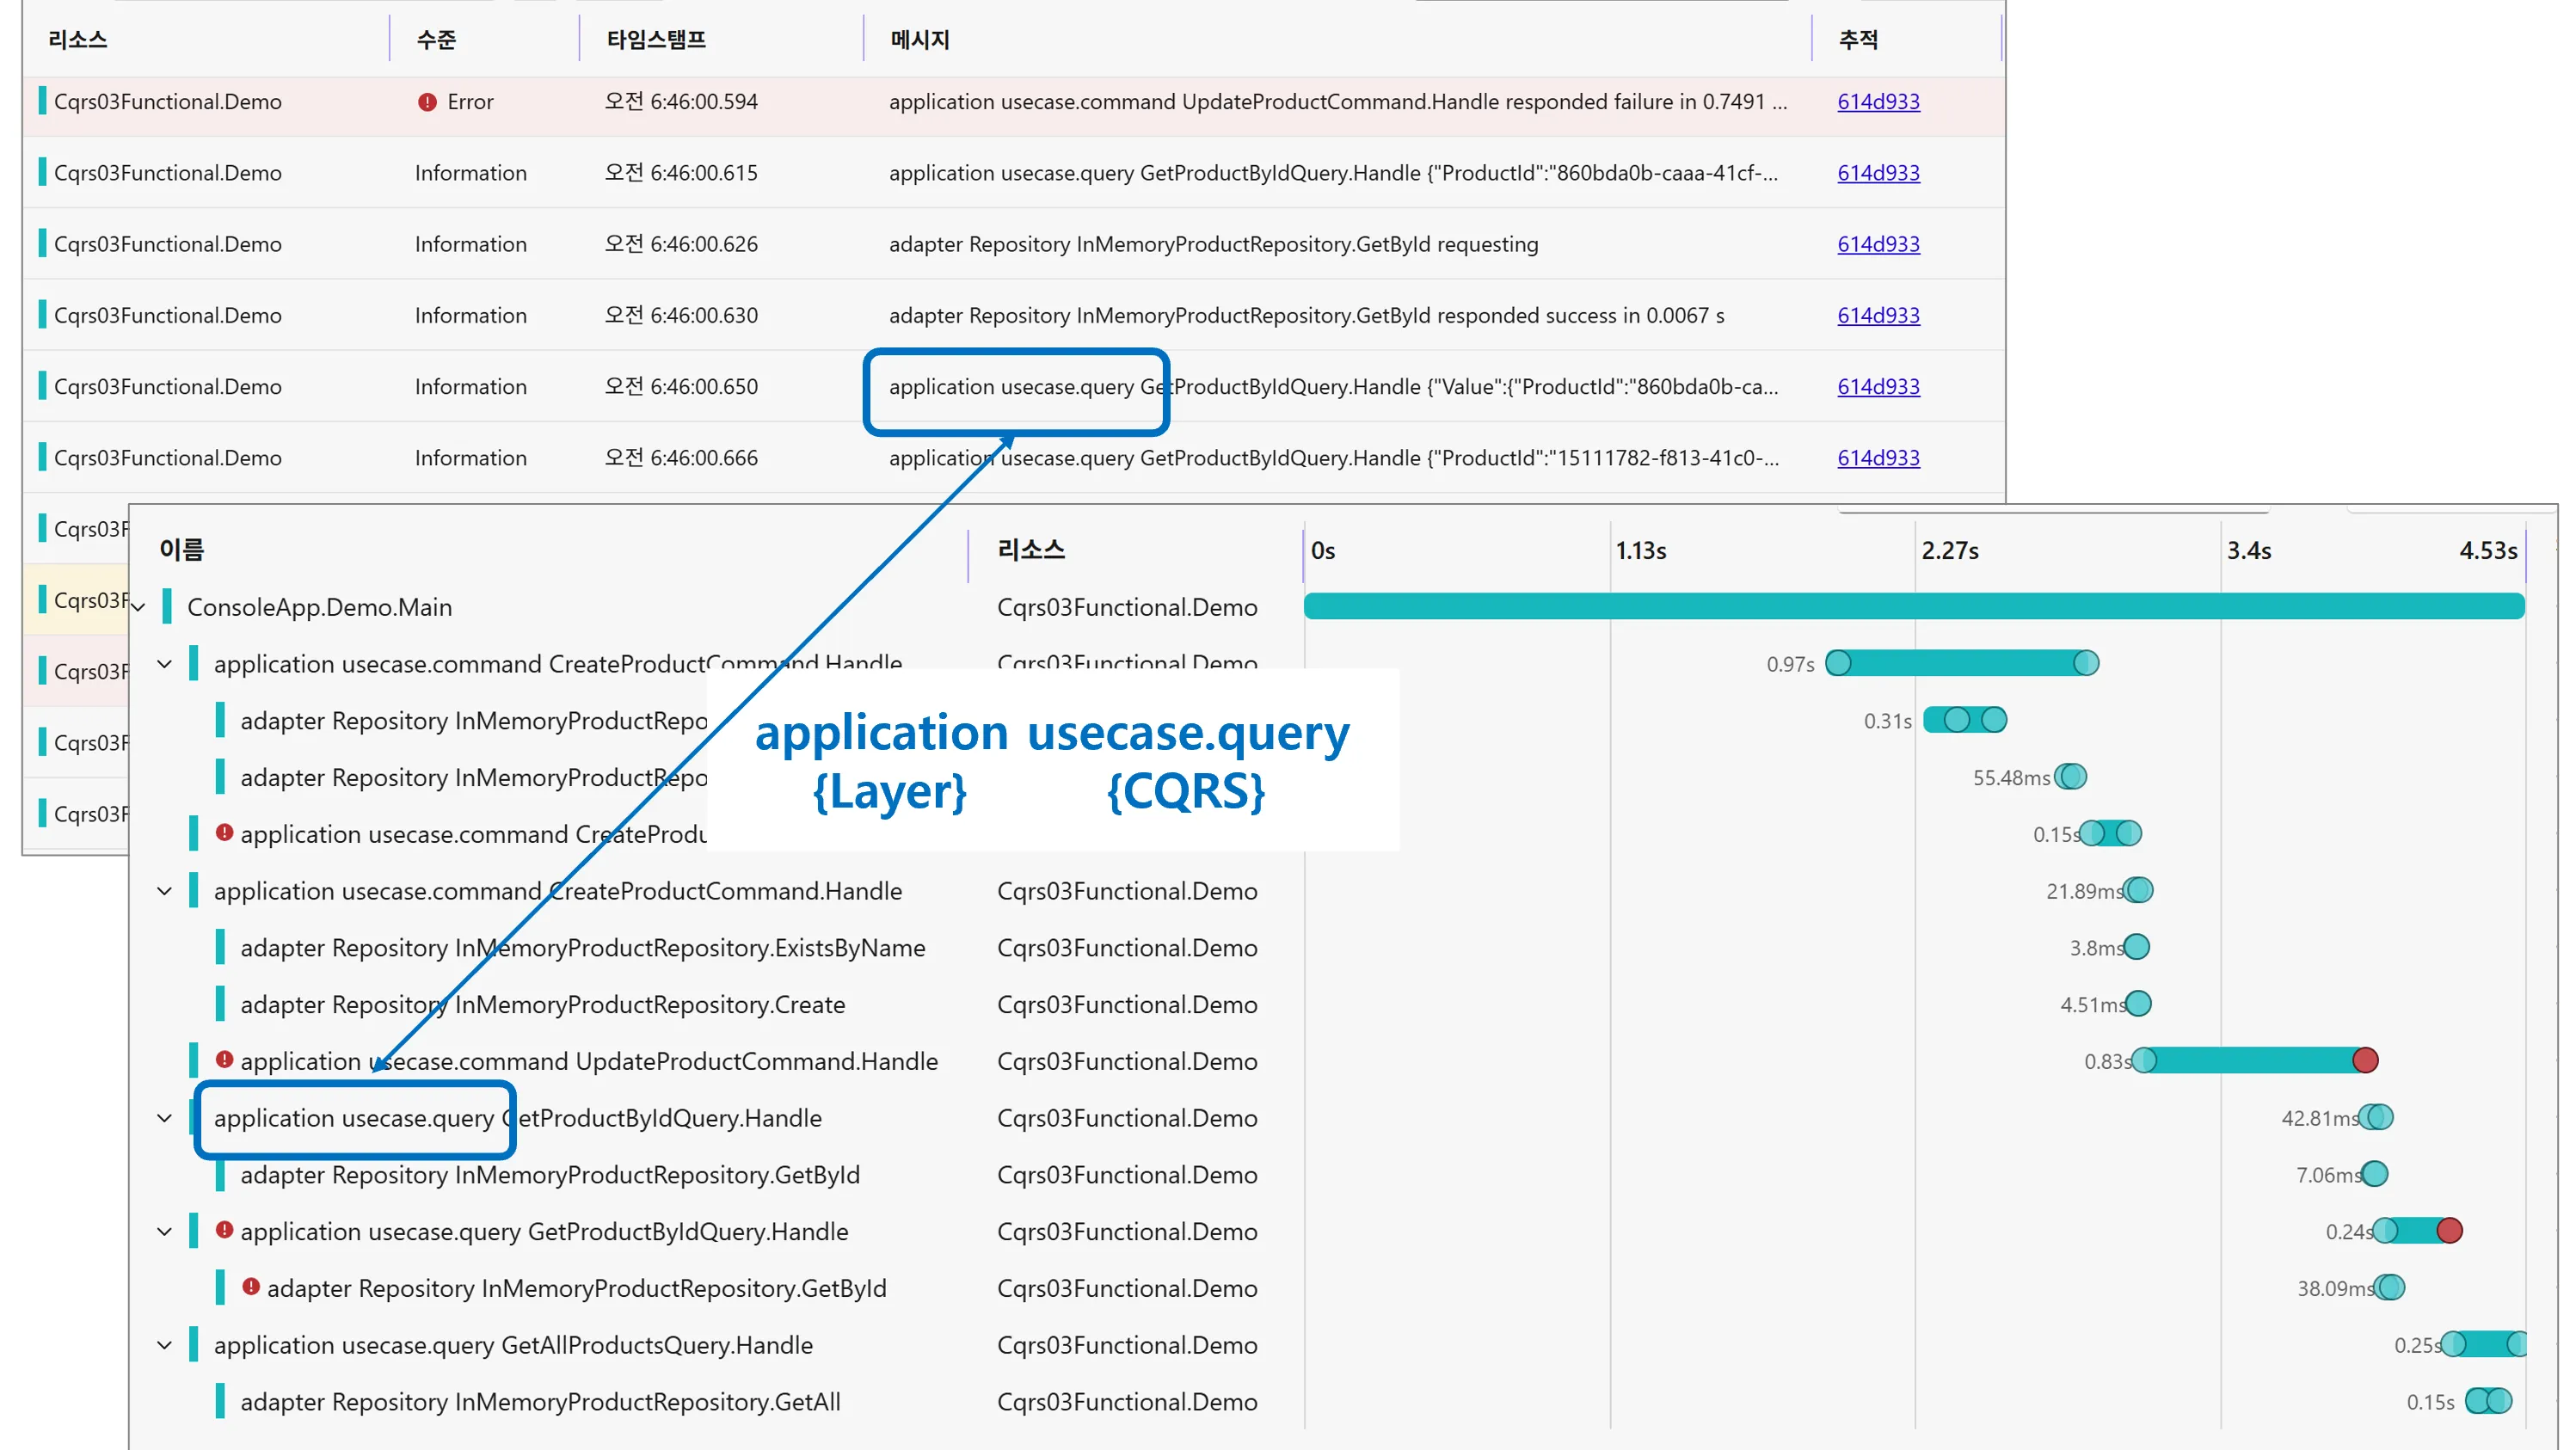Click the 타임스탬프 column header
The width and height of the screenshot is (2576, 1450).
pyautogui.click(x=658, y=40)
